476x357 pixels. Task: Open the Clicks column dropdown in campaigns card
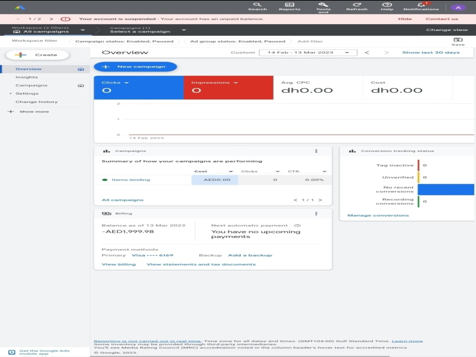click(278, 171)
